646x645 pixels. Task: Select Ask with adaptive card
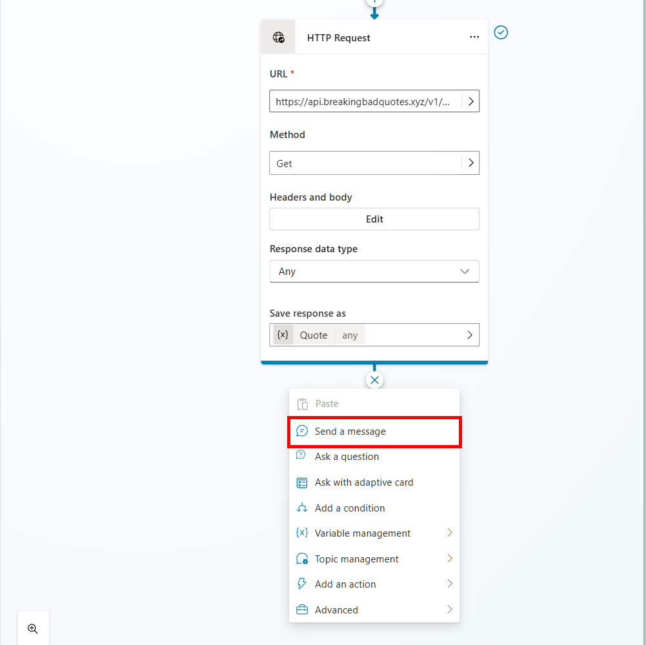tap(374, 482)
